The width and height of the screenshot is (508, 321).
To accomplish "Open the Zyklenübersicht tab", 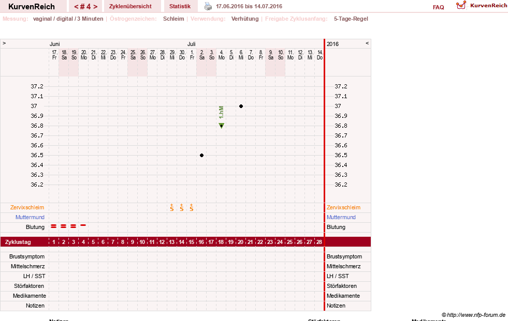I will 130,7.
